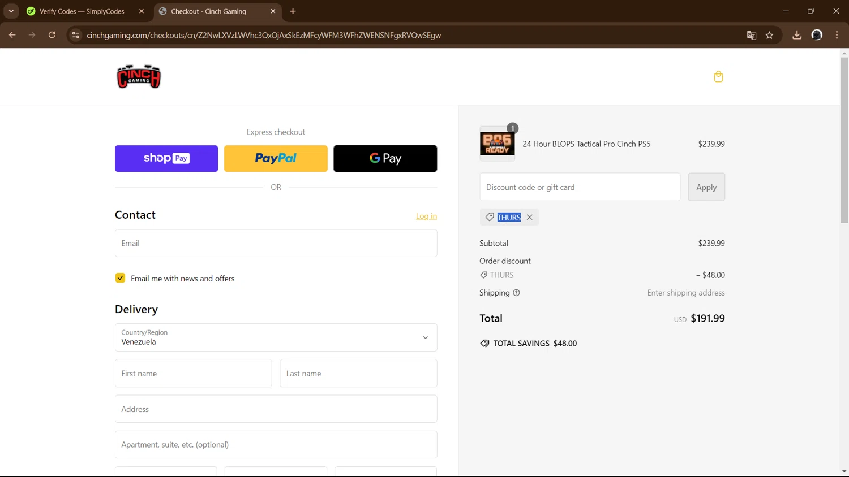The width and height of the screenshot is (849, 477).
Task: Focus the Email input field
Action: (x=276, y=243)
